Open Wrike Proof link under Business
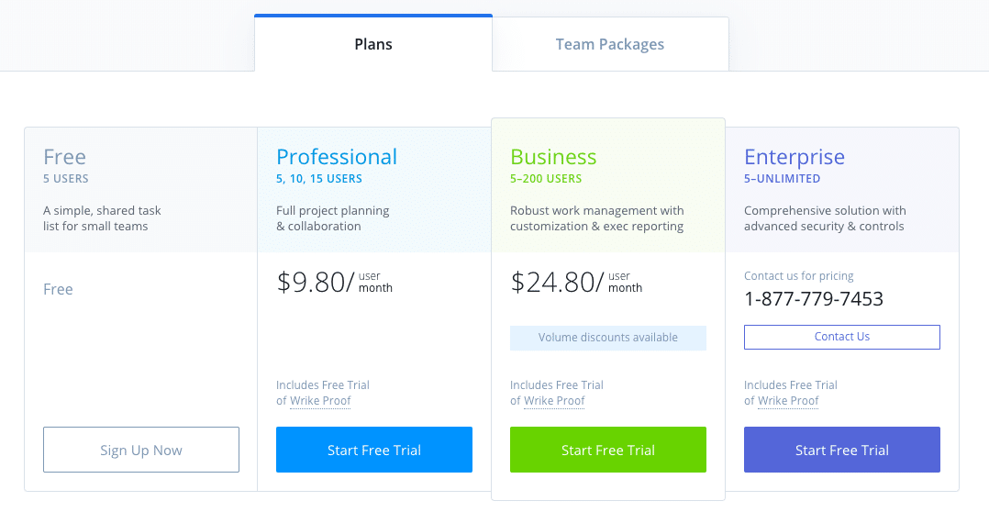Viewport: 989px width, 512px height. pos(554,401)
